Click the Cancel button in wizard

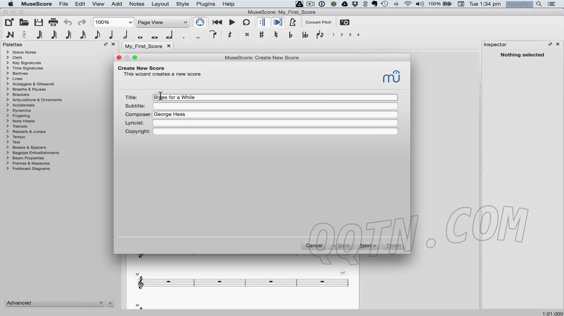(314, 245)
